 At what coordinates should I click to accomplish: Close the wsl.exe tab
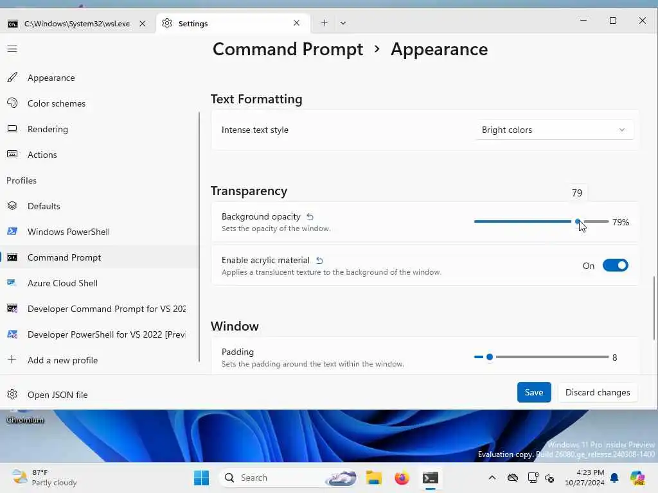[142, 24]
